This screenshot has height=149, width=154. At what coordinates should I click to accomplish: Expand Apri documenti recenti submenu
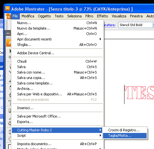point(57,39)
